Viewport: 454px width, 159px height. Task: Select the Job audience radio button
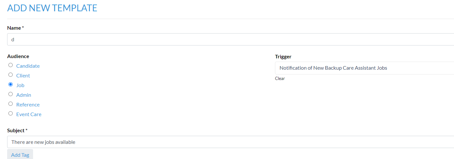point(10,84)
